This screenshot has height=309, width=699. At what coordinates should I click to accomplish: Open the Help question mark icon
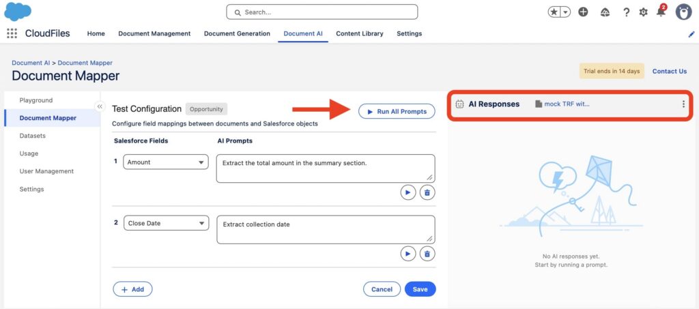point(627,12)
